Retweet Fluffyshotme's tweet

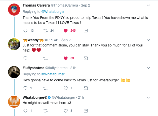pos(45,88)
